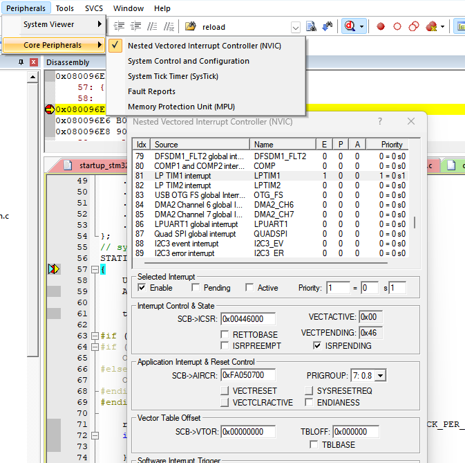Open the debug session button dropdown arrow

click(362, 26)
